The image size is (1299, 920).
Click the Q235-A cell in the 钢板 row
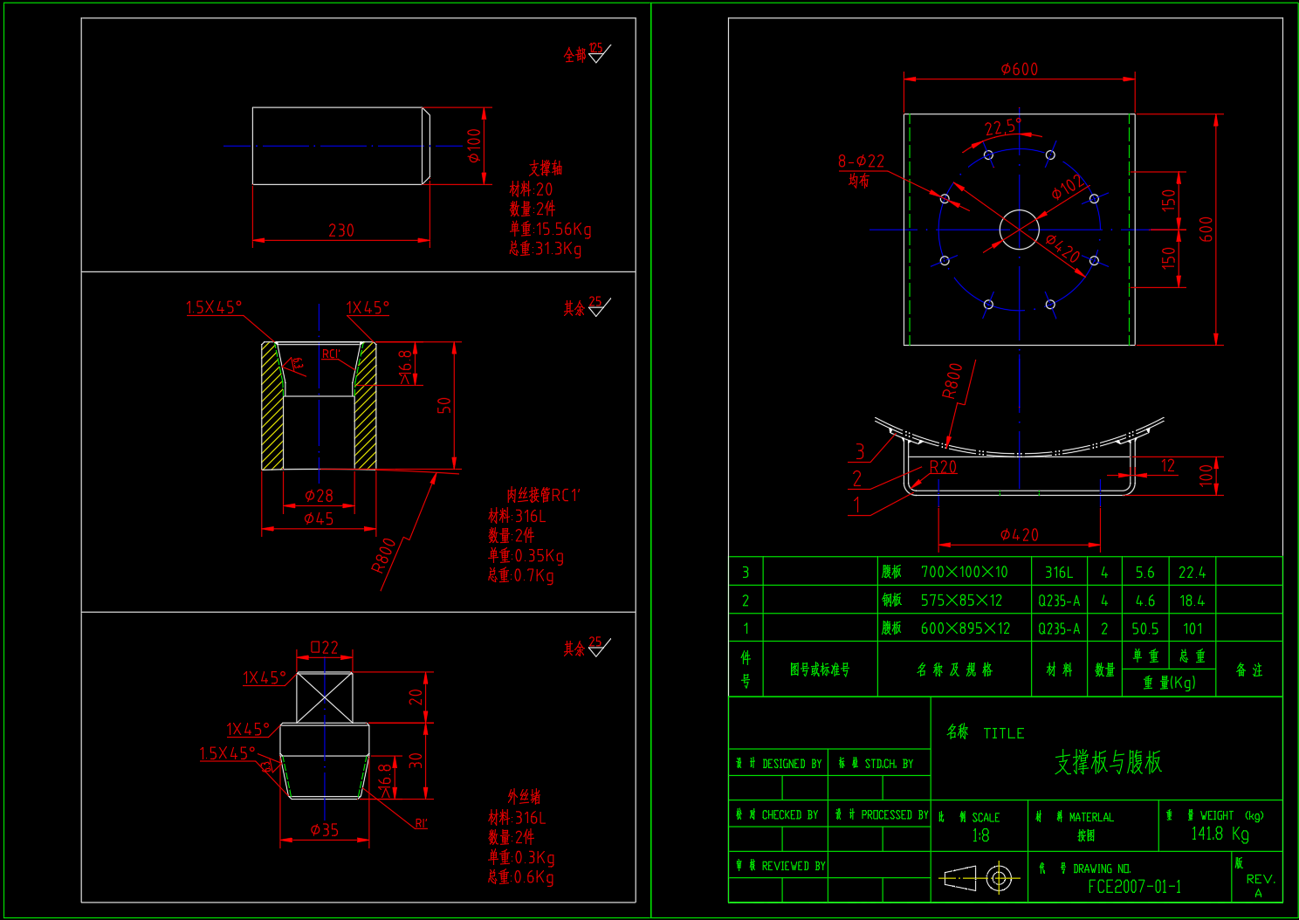tap(1058, 600)
